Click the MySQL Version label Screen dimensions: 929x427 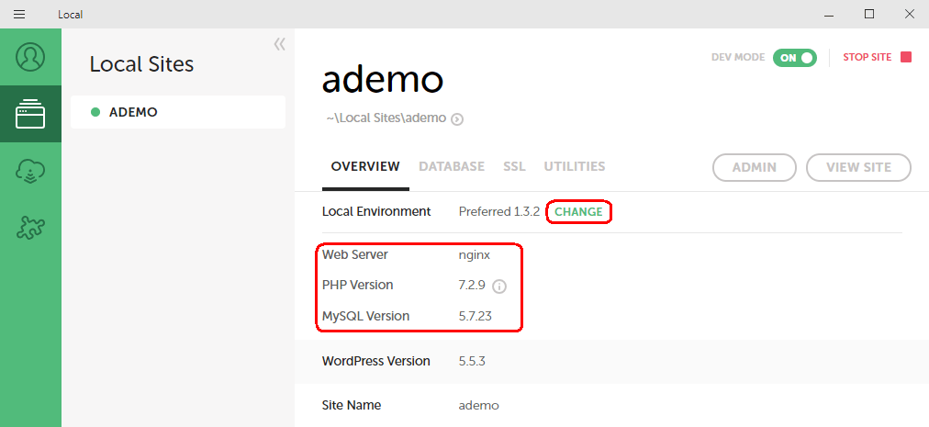tap(365, 316)
